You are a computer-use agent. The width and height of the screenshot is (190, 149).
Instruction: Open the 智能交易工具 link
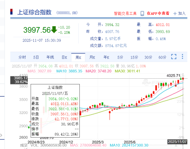pyautogui.click(x=125, y=13)
